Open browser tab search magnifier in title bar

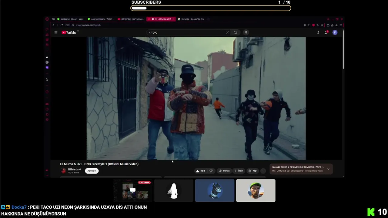click(x=328, y=19)
